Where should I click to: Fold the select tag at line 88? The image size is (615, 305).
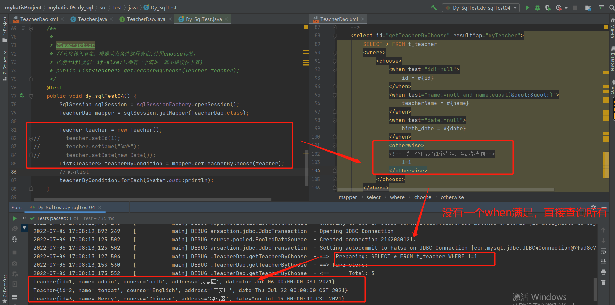click(335, 36)
